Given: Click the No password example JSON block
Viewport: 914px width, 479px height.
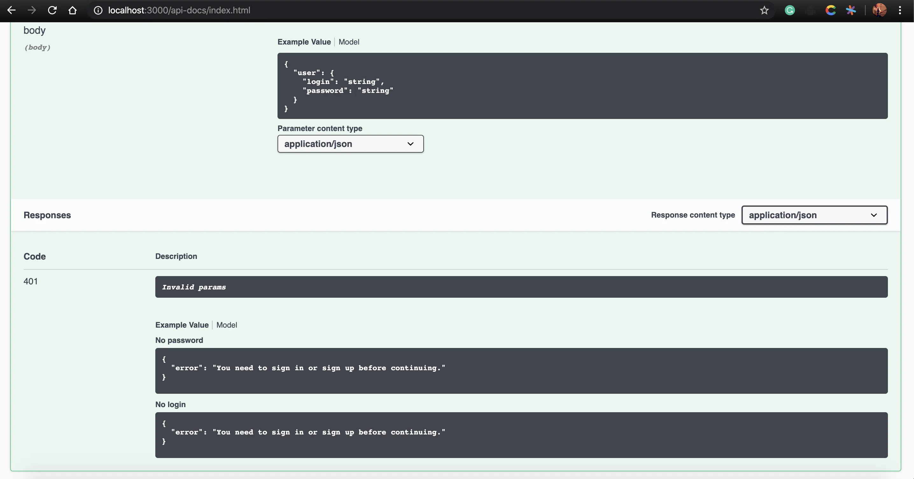Looking at the screenshot, I should (521, 371).
